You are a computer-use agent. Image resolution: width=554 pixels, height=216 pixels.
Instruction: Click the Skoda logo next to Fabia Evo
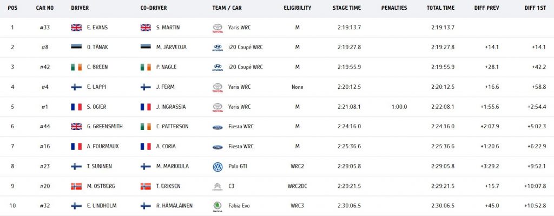217,206
